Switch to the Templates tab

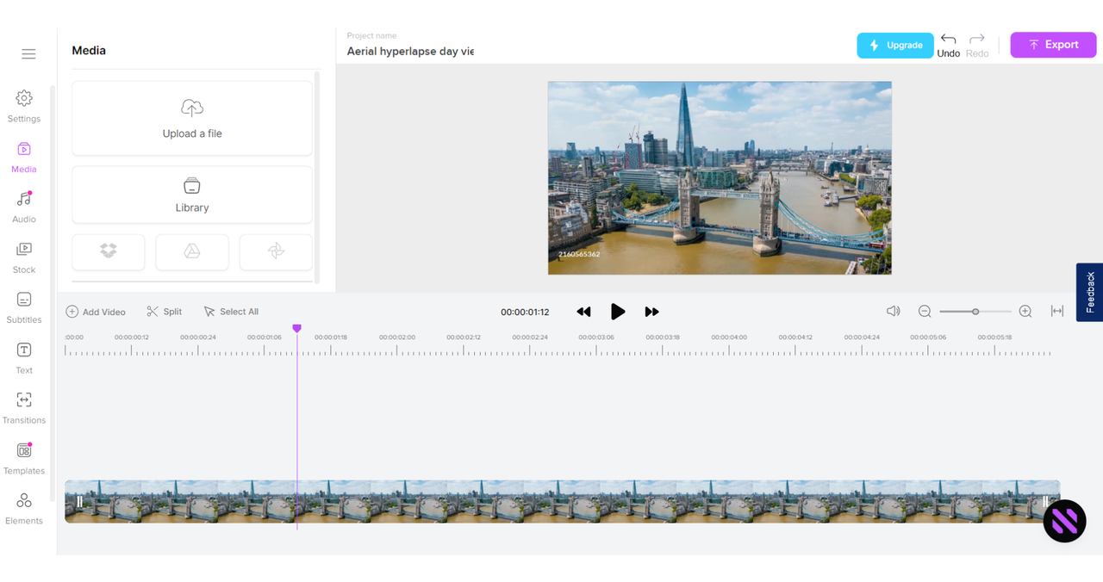(24, 458)
